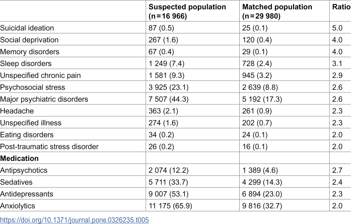This screenshot has height=224, width=351.
Task: Click the bold Medication section heading
Action: pos(19,158)
